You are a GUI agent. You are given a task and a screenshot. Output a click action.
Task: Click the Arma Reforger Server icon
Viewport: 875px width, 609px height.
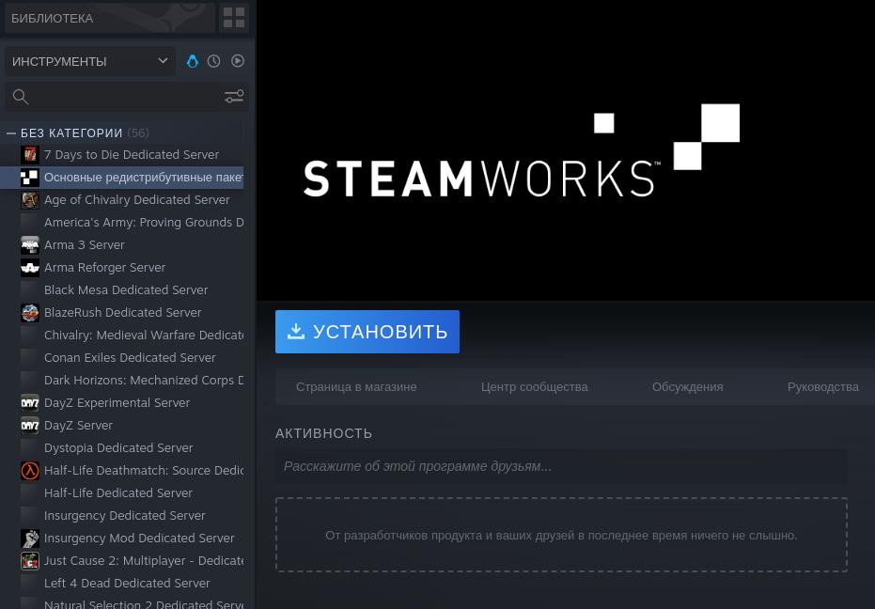pos(29,268)
